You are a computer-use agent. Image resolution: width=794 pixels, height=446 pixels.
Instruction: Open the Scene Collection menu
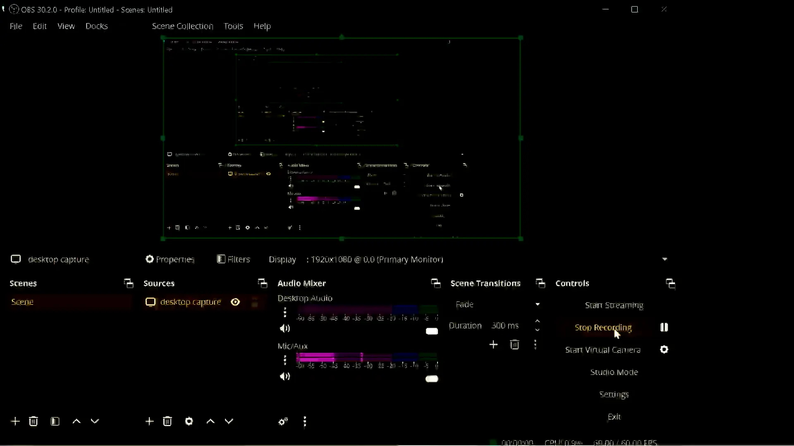pos(182,26)
